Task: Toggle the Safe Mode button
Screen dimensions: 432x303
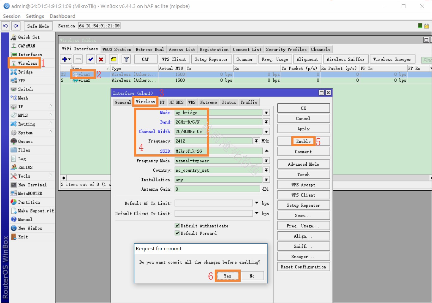Action: pos(38,26)
